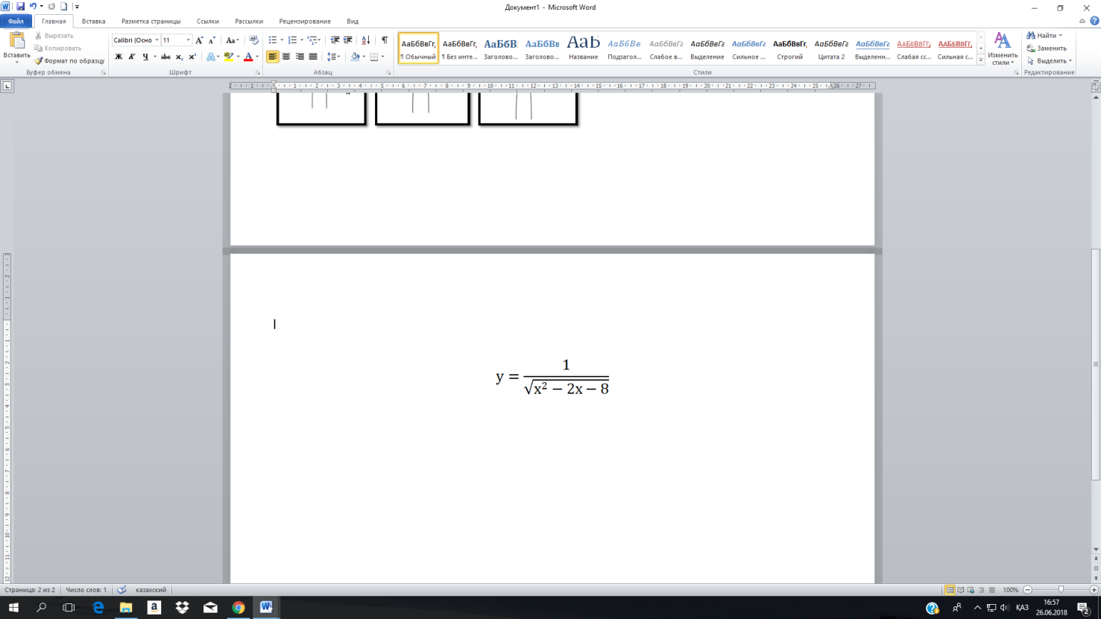Image resolution: width=1101 pixels, height=619 pixels.
Task: Shrink font size with the small A icon
Action: coord(212,40)
